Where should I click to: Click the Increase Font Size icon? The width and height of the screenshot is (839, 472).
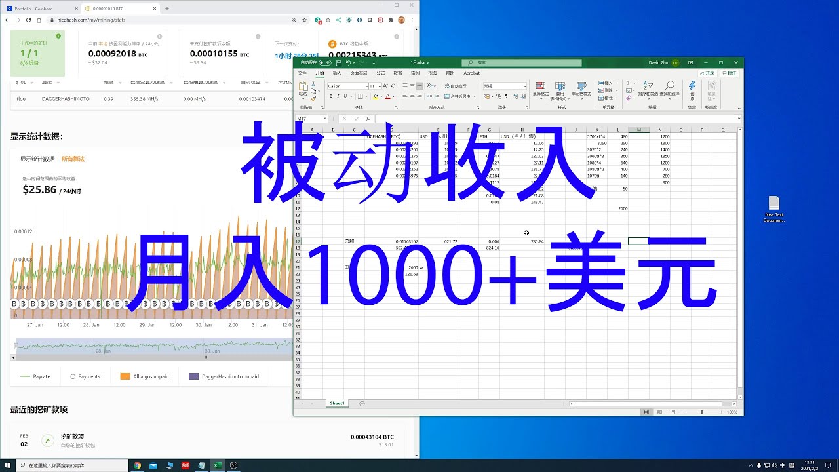click(x=387, y=86)
